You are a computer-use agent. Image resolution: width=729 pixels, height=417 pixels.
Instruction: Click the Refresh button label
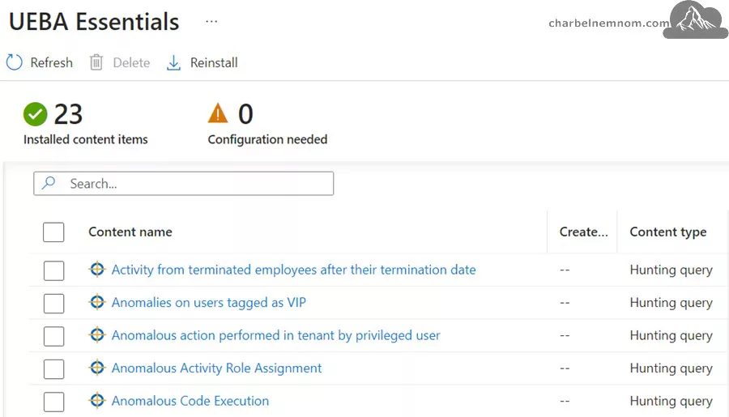52,63
